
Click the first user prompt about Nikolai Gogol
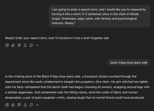point(99,16)
